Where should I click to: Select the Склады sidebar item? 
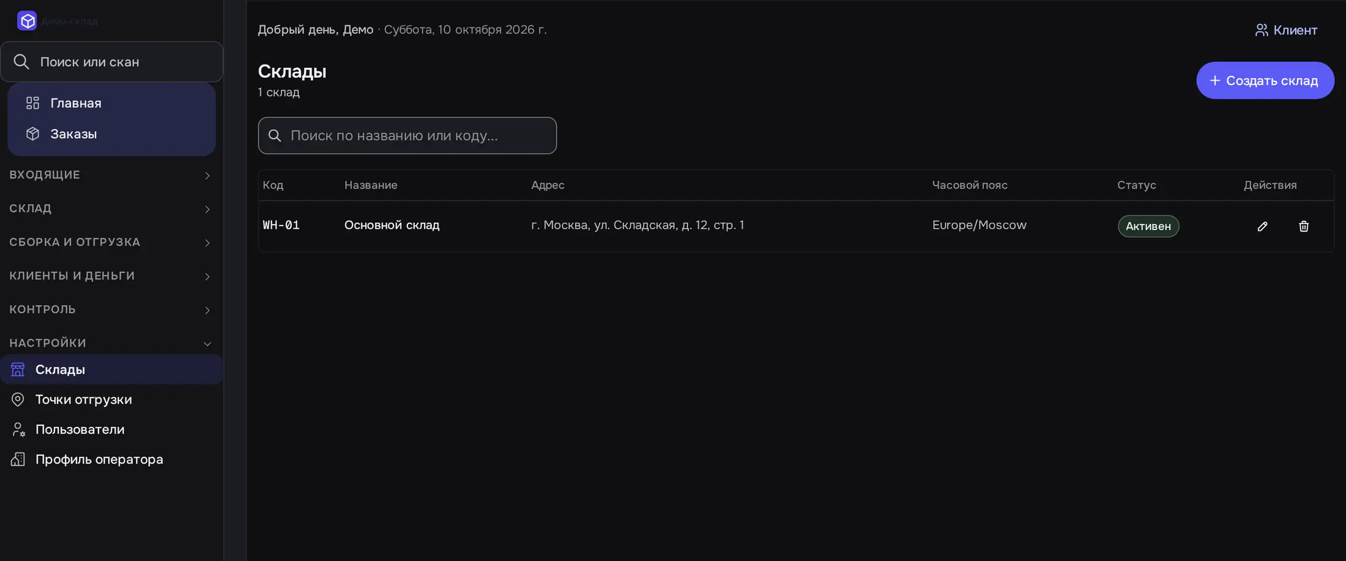(111, 370)
